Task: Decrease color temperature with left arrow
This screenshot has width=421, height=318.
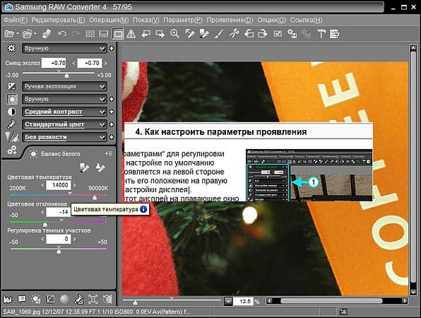Action: (42, 185)
